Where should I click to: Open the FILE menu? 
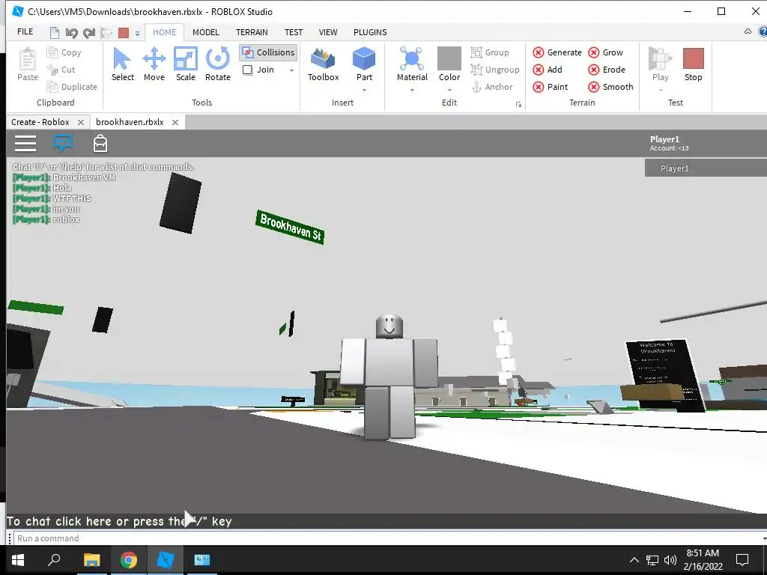(25, 31)
